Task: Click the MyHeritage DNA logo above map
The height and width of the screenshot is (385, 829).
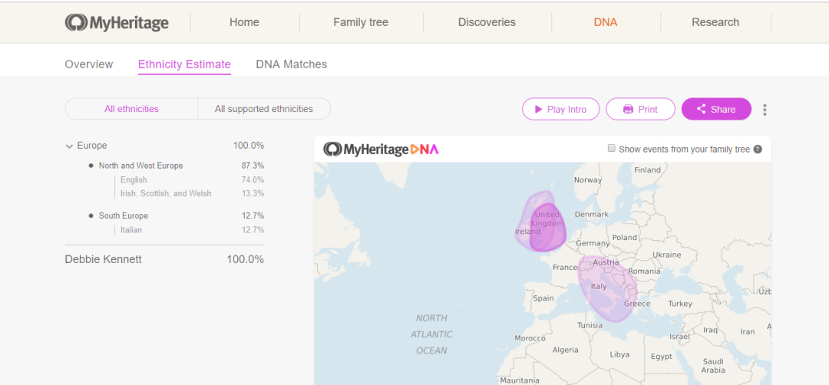Action: pyautogui.click(x=381, y=150)
